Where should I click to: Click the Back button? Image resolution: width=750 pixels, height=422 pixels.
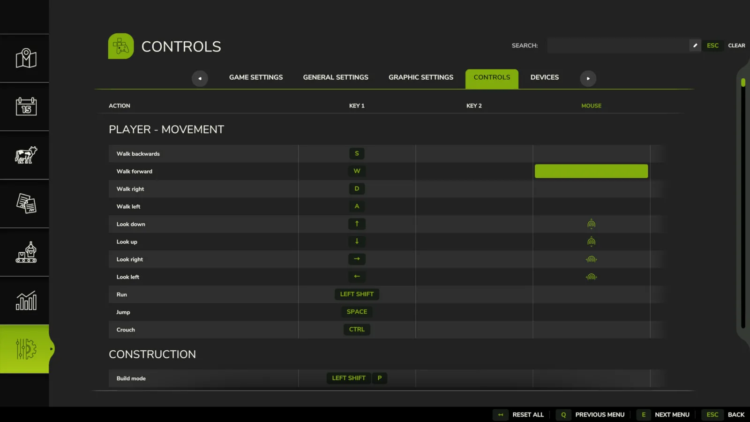(736, 414)
